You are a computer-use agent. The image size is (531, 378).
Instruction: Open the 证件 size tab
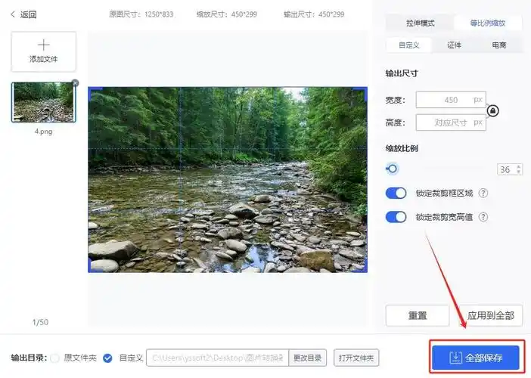click(454, 45)
